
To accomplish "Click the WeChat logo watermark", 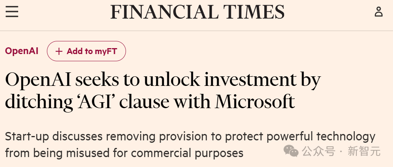I will coord(291,151).
